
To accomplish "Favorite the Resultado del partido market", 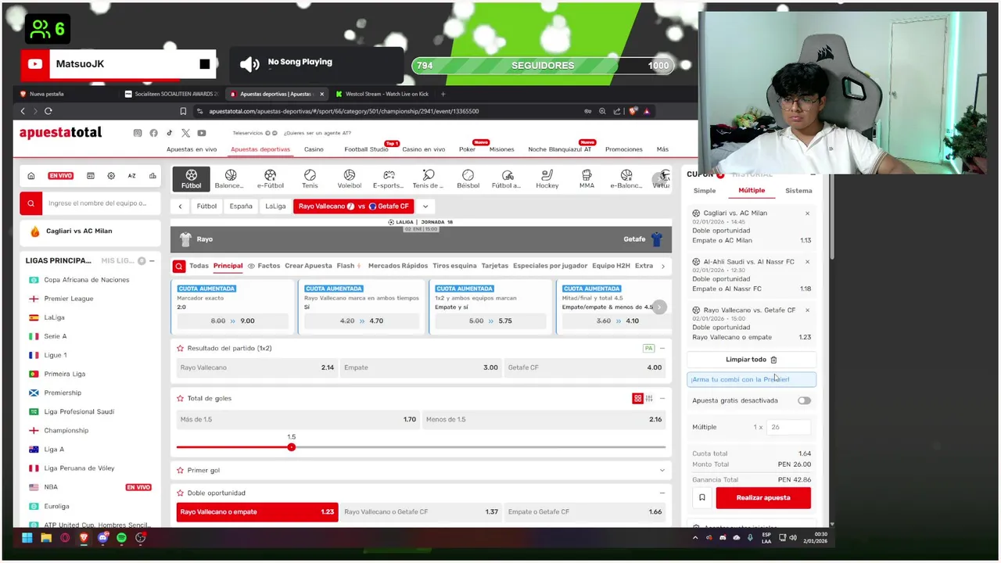I will (180, 348).
